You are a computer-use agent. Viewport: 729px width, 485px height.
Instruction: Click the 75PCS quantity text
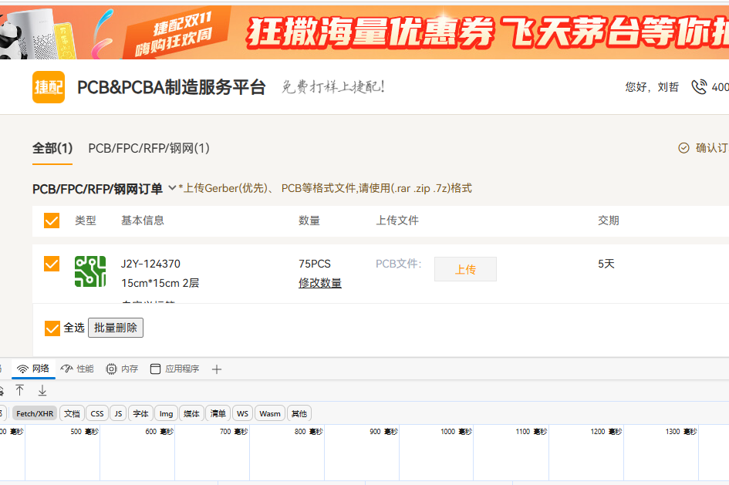tap(314, 264)
